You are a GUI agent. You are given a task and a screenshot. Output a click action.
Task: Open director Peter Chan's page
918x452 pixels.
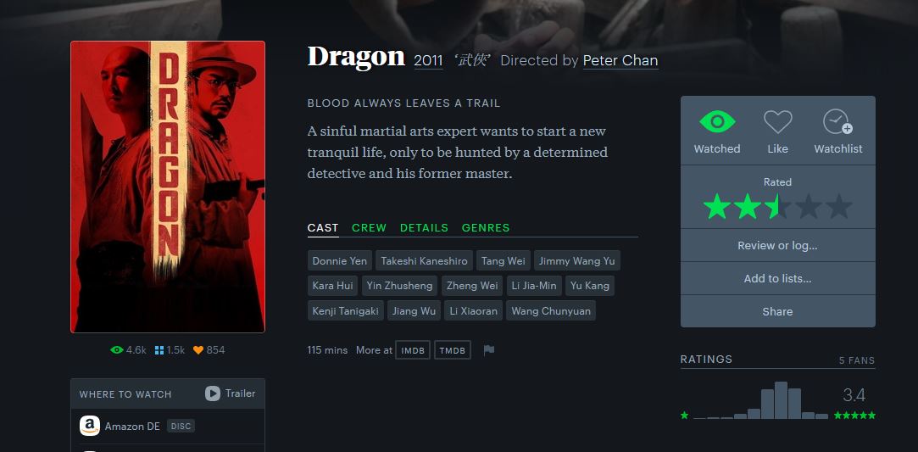(x=620, y=61)
